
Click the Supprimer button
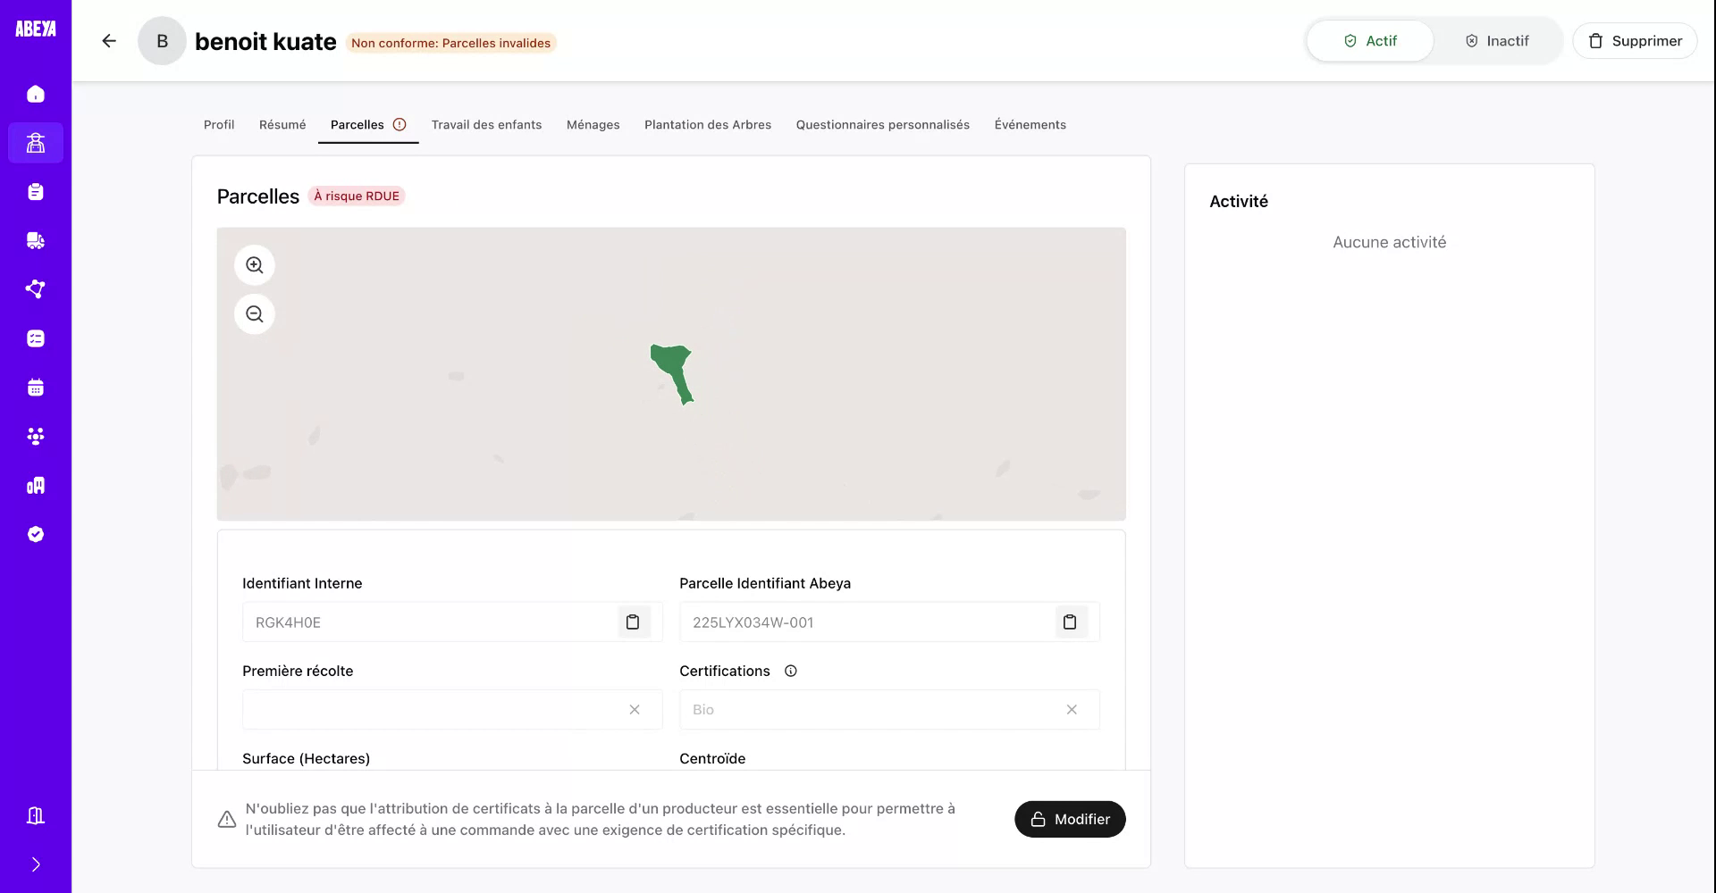1636,40
